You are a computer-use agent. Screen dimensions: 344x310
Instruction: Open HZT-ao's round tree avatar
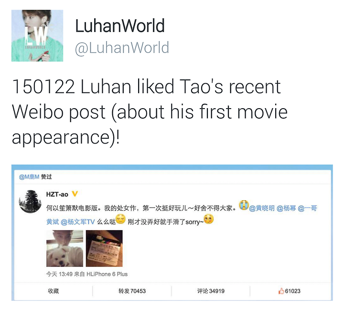point(30,202)
